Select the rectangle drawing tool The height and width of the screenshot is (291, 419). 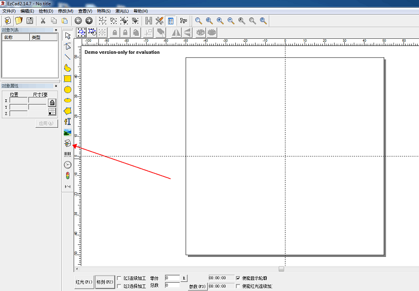click(68, 78)
